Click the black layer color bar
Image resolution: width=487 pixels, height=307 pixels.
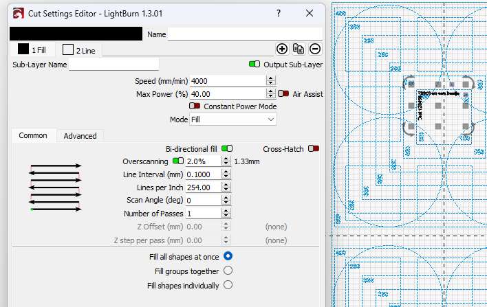(x=76, y=34)
